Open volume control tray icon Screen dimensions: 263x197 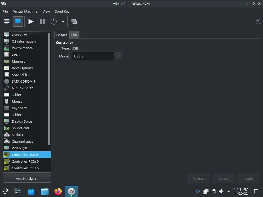click(221, 191)
